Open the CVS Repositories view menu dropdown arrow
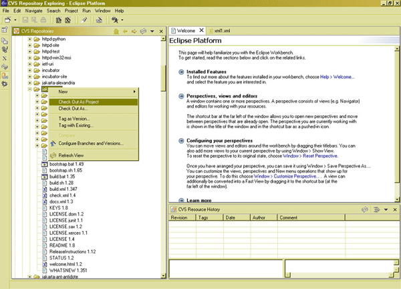Screen dimensions: 401x289 [152, 31]
